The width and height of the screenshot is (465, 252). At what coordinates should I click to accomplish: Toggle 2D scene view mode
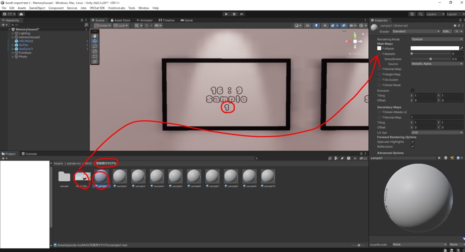click(x=307, y=25)
